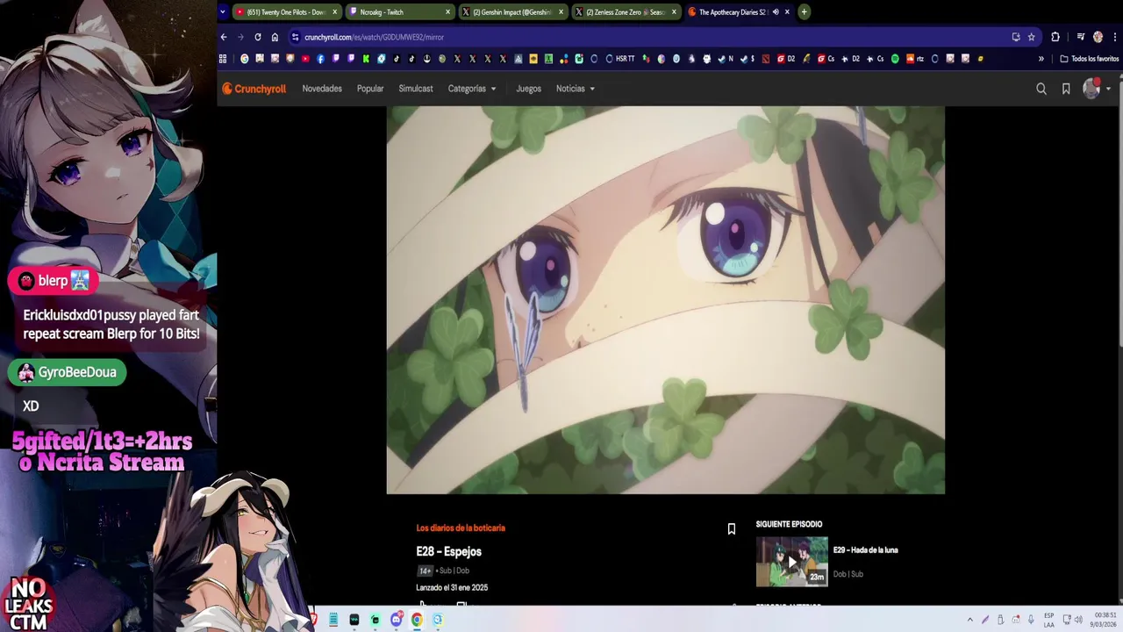
Task: Go to browser home page
Action: pos(275,37)
